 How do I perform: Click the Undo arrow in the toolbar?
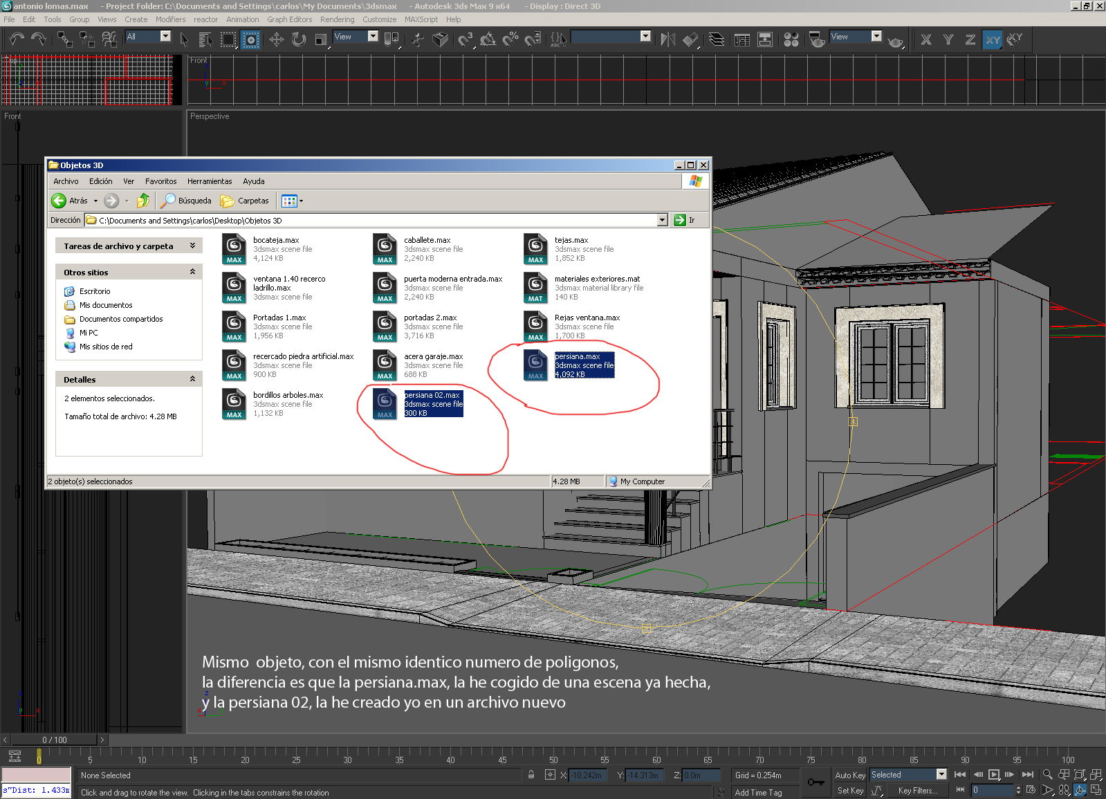tap(17, 39)
